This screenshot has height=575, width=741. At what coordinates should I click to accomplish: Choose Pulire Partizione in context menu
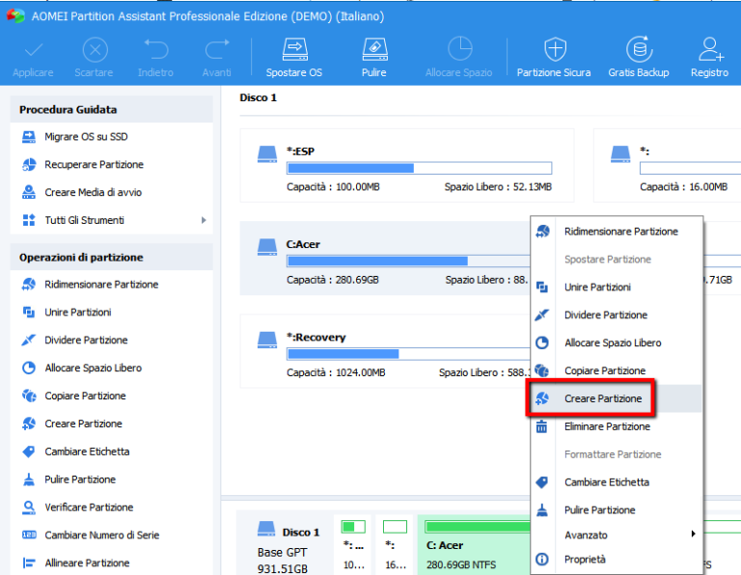point(616,510)
